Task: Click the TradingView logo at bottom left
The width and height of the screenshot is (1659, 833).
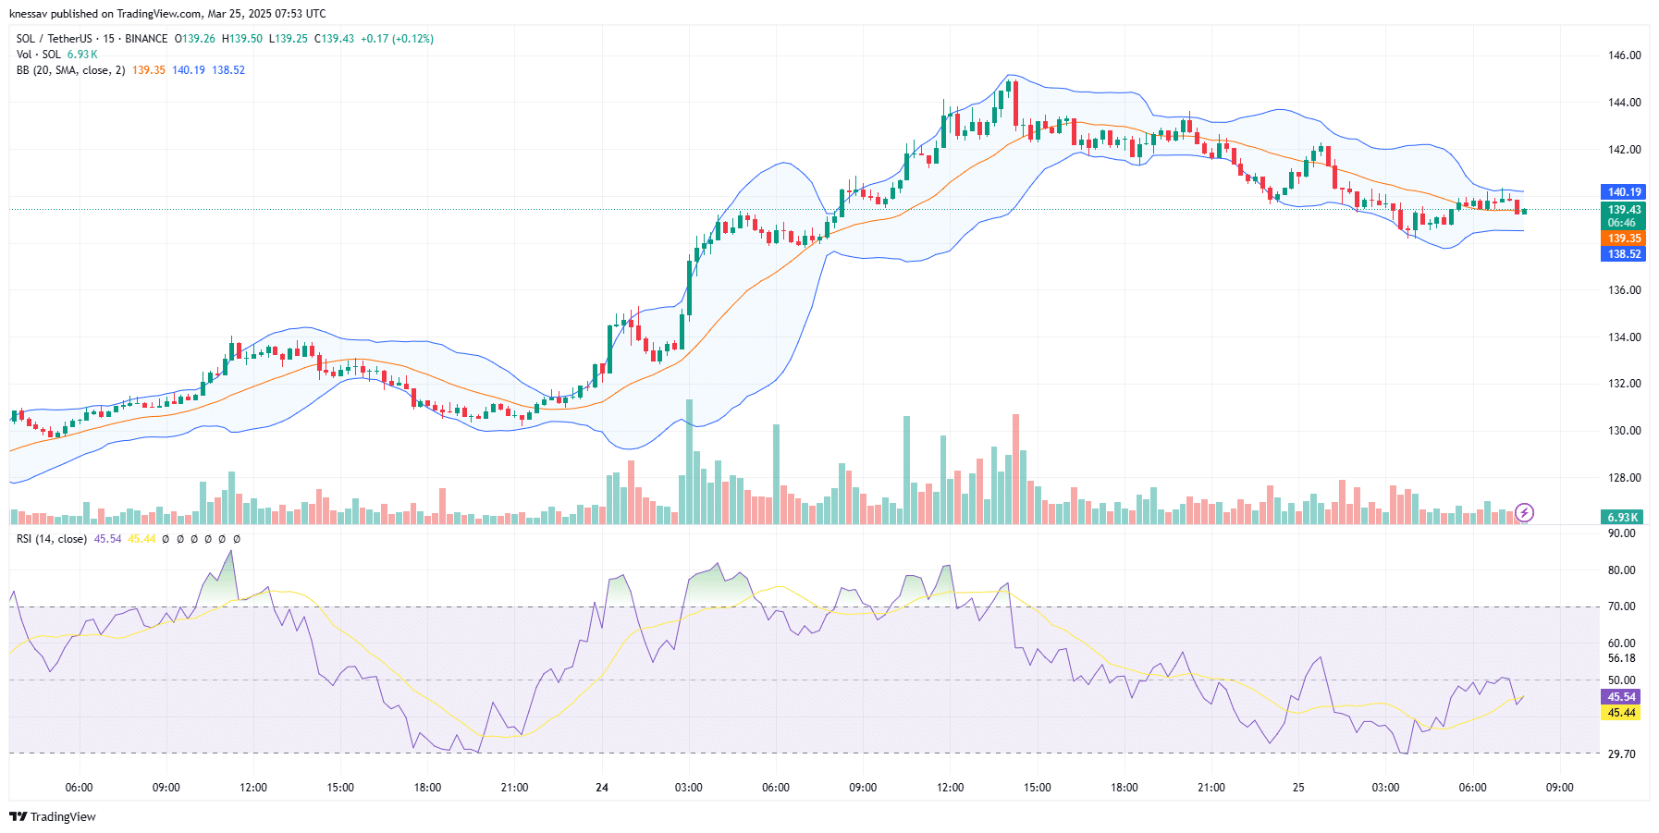Action: click(x=53, y=816)
